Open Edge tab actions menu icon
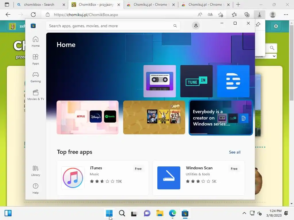294x220 pixels. coord(7,5)
